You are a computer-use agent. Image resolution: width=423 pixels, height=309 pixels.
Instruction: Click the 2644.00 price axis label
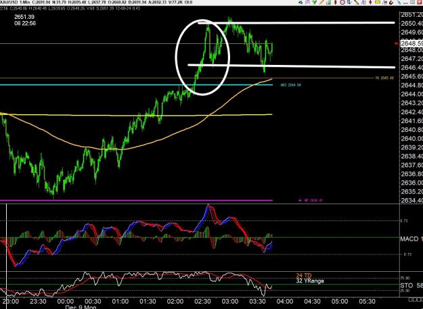411,94
